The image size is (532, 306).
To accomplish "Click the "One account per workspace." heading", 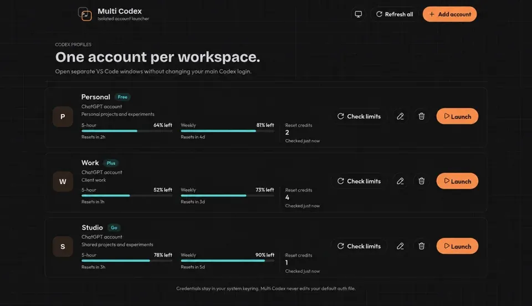I will coord(158,57).
